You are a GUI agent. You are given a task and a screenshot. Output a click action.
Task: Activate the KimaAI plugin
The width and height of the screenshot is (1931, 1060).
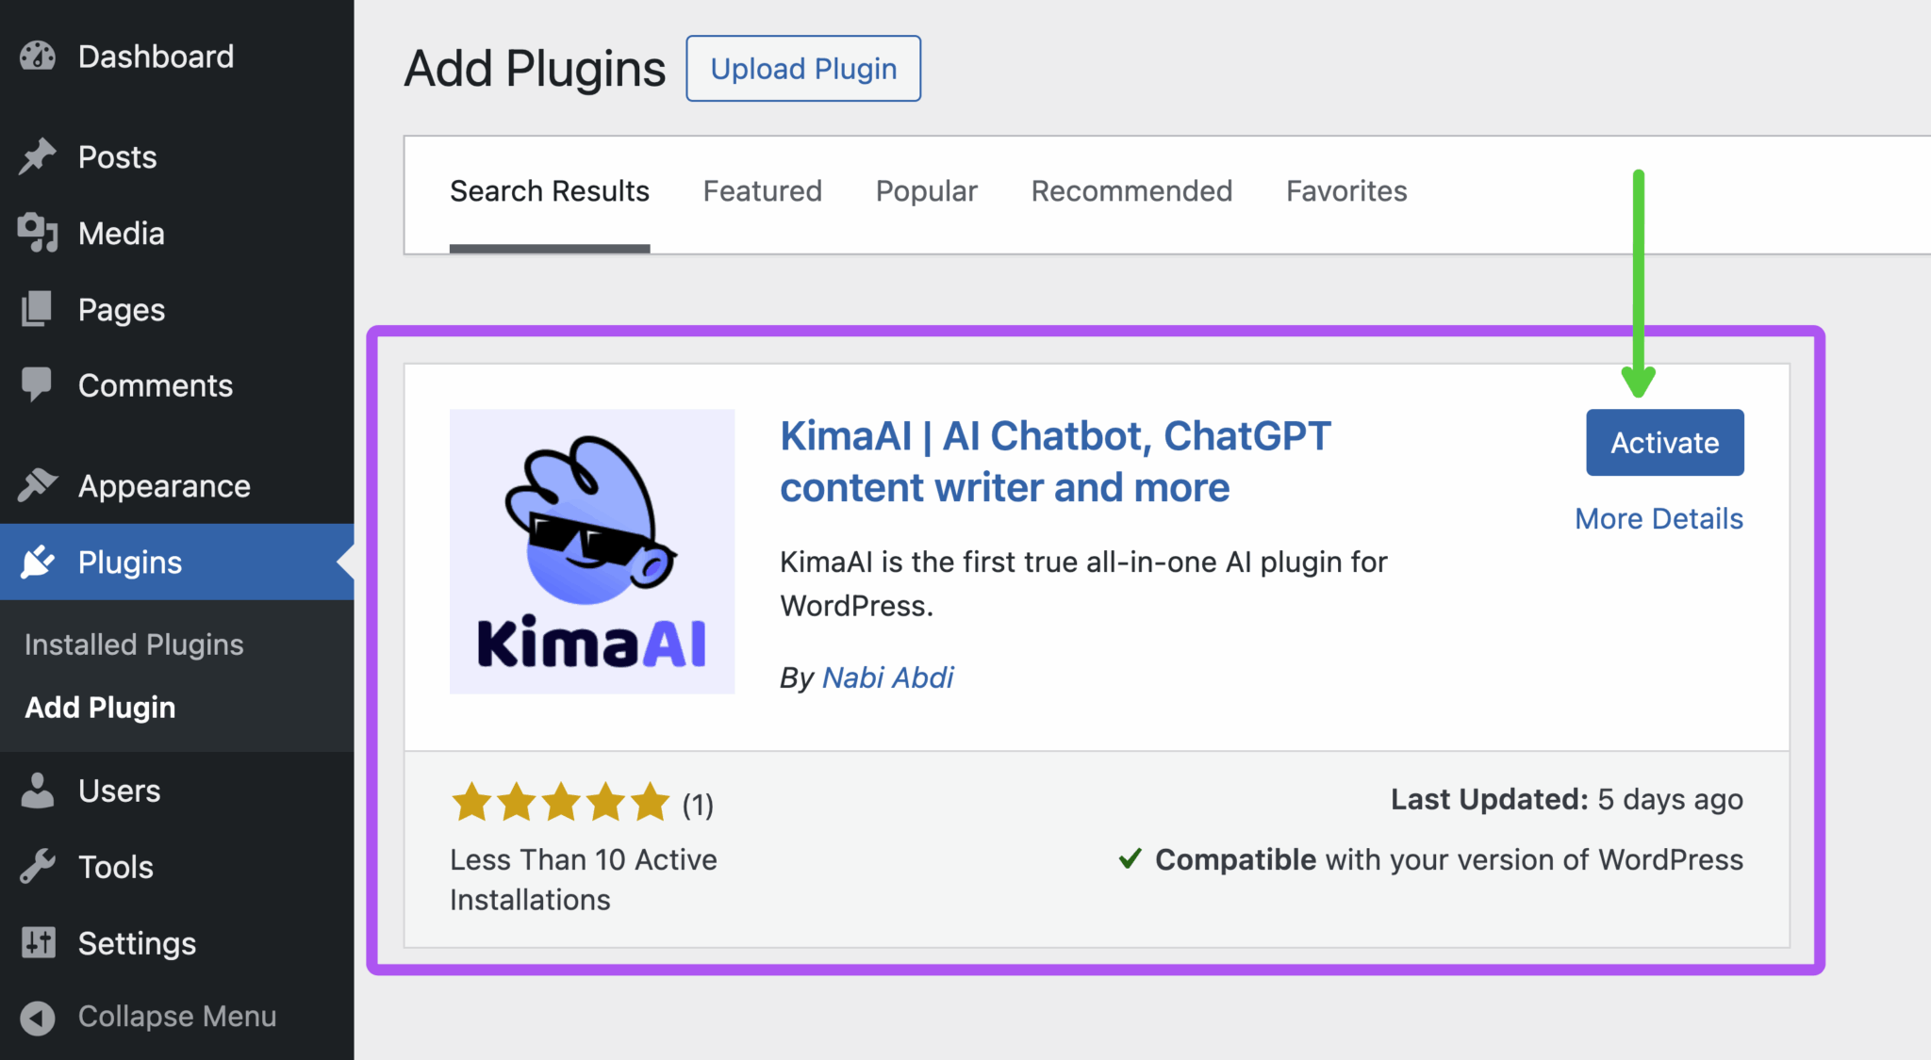coord(1664,442)
